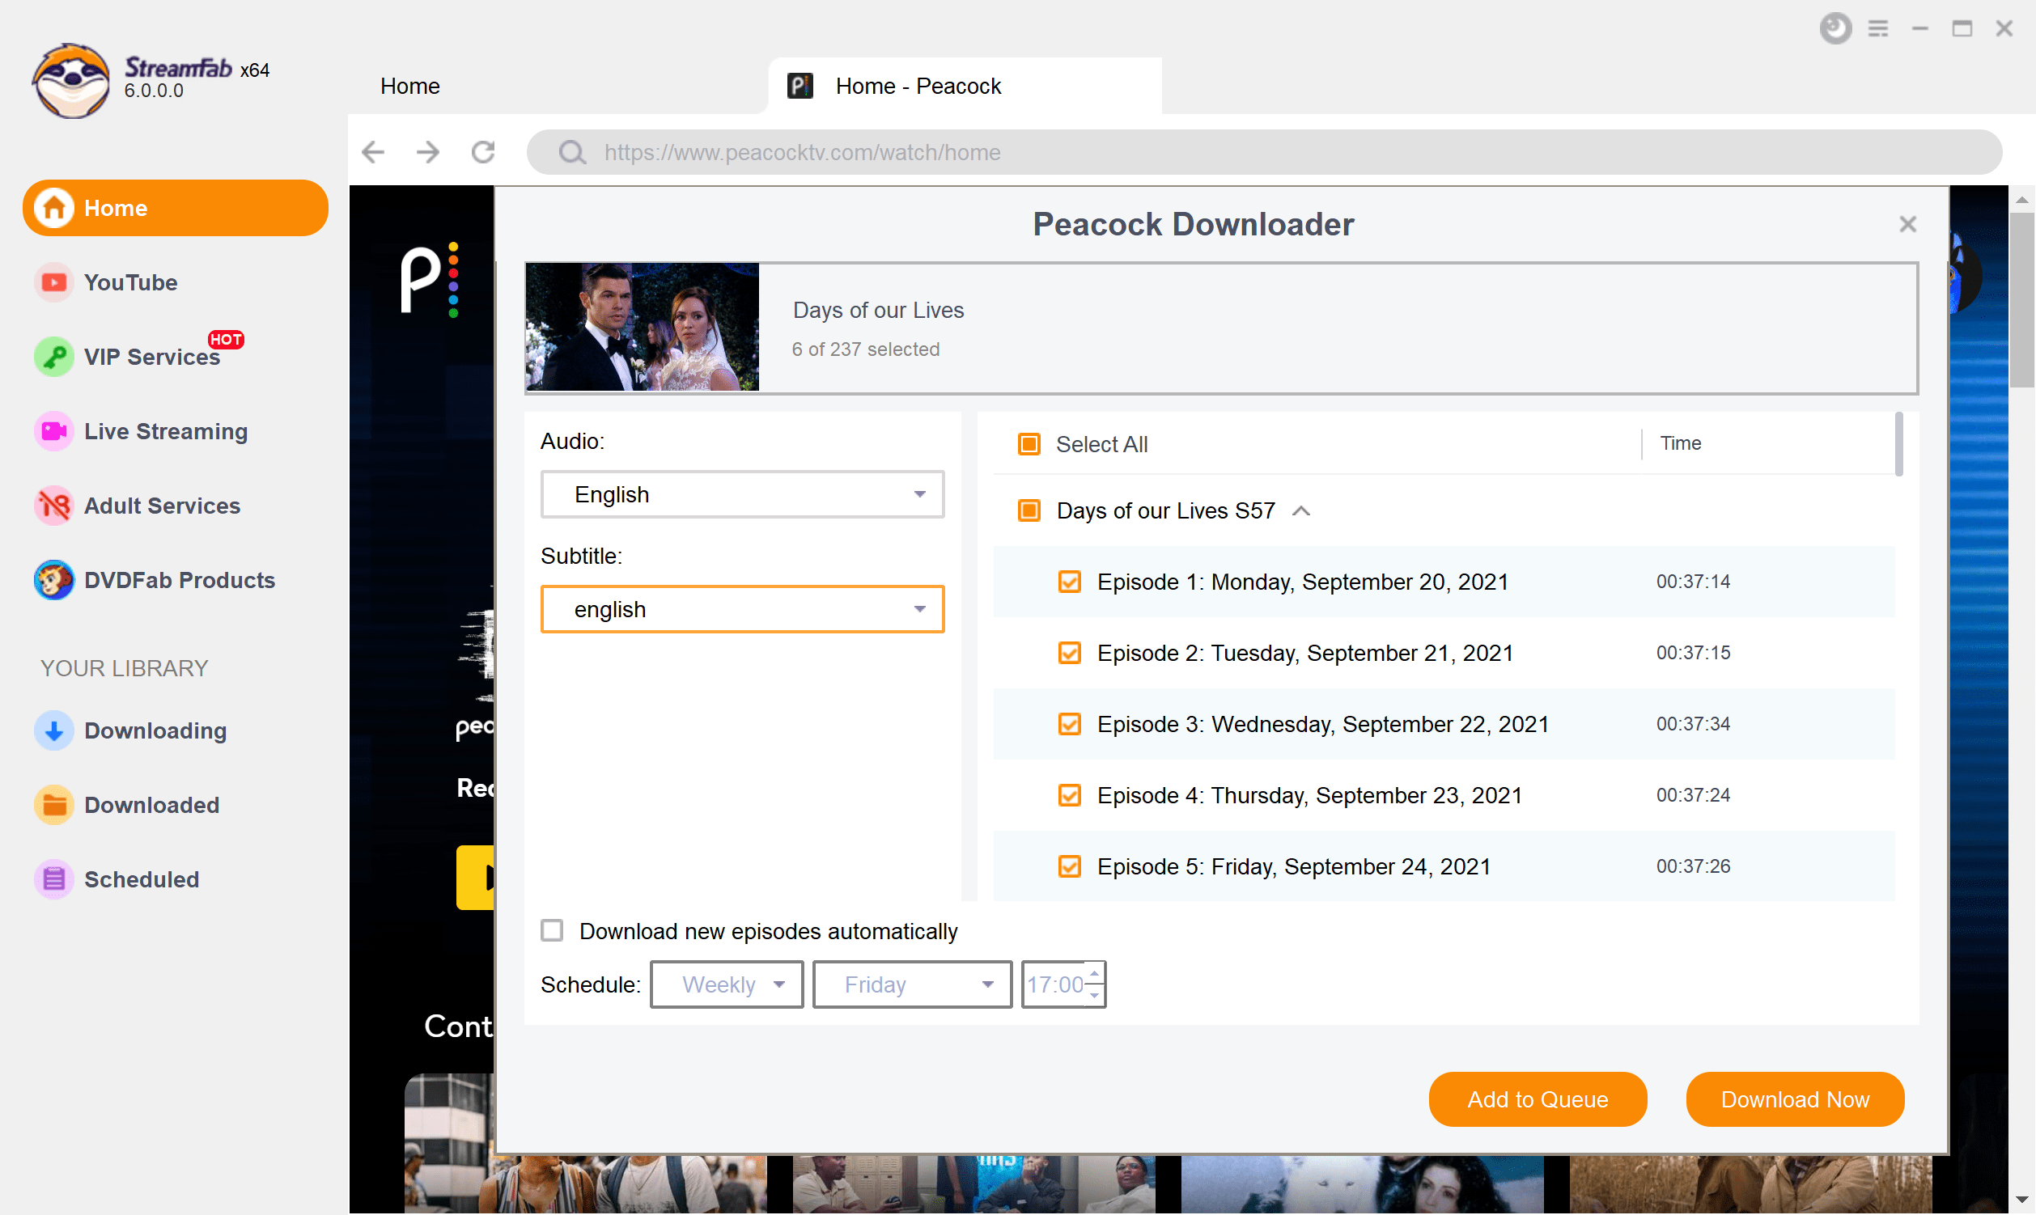Click the YouTube sidebar icon
Image resolution: width=2036 pixels, height=1215 pixels.
(x=52, y=282)
